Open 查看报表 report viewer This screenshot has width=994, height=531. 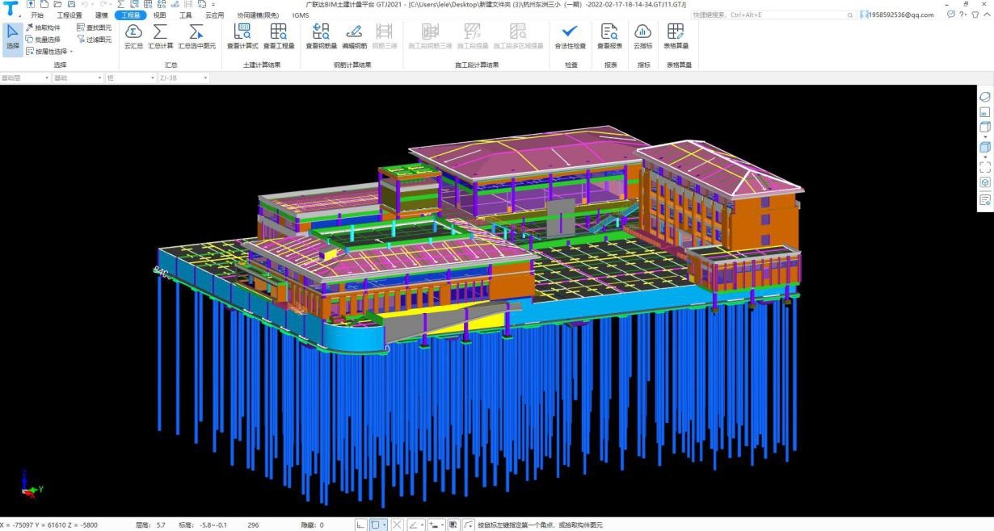[x=609, y=36]
